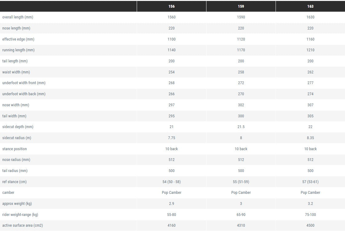Select waist width value 254
This screenshot has width=345, height=231.
(171, 72)
